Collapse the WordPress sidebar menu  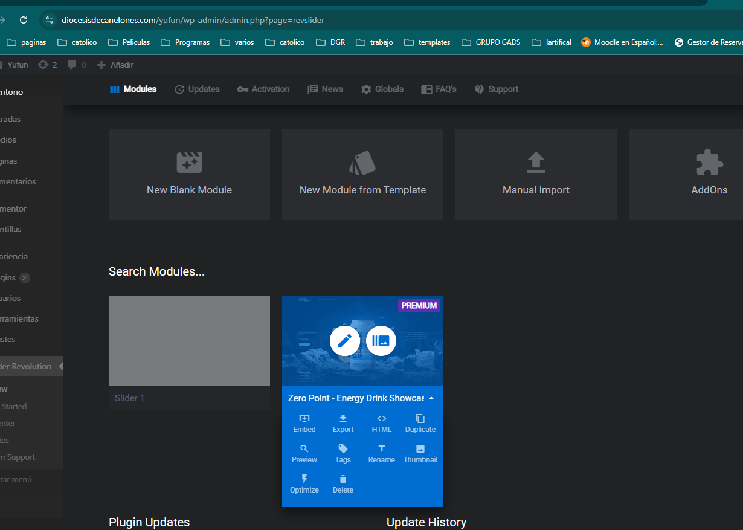16,479
